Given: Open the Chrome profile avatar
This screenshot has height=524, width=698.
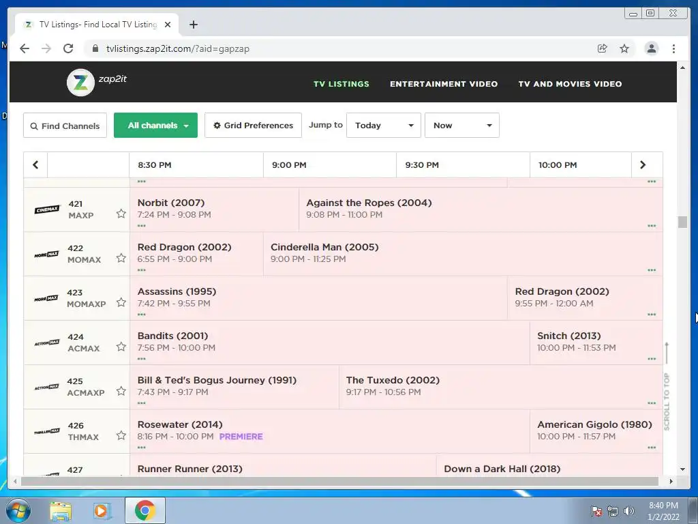Looking at the screenshot, I should [651, 48].
